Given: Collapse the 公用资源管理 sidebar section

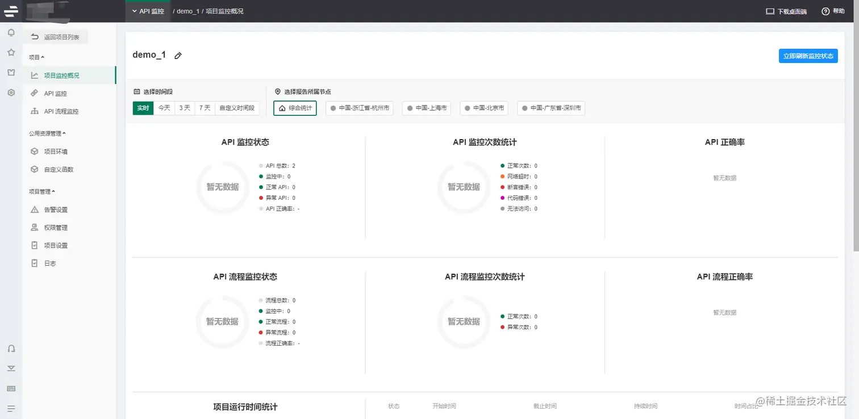Looking at the screenshot, I should click(x=48, y=133).
